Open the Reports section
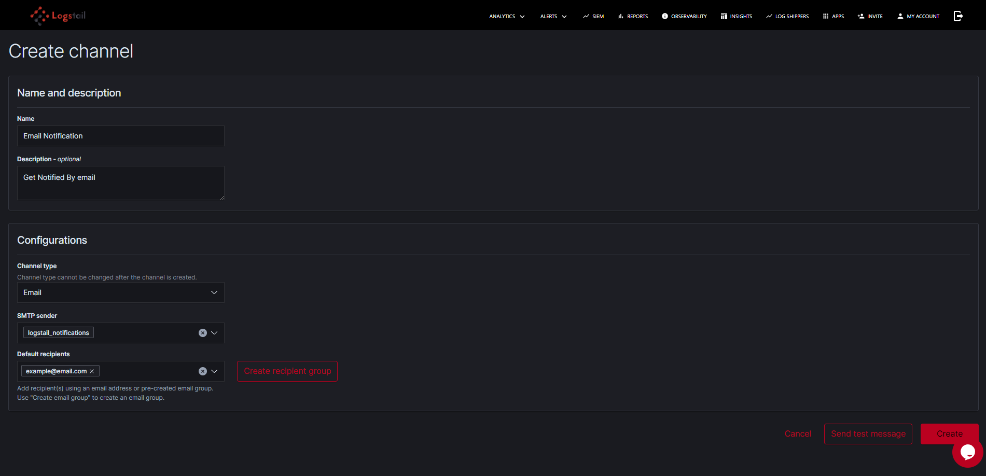The height and width of the screenshot is (476, 986). tap(633, 17)
